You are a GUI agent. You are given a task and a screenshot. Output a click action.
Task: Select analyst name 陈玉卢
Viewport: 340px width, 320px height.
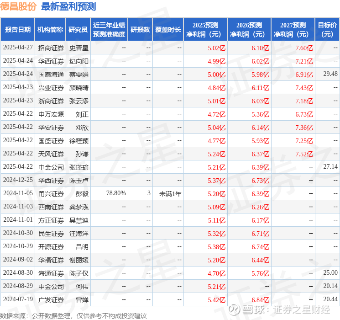coord(78,181)
